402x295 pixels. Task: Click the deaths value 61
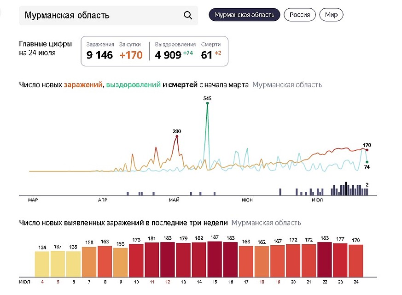tap(206, 55)
